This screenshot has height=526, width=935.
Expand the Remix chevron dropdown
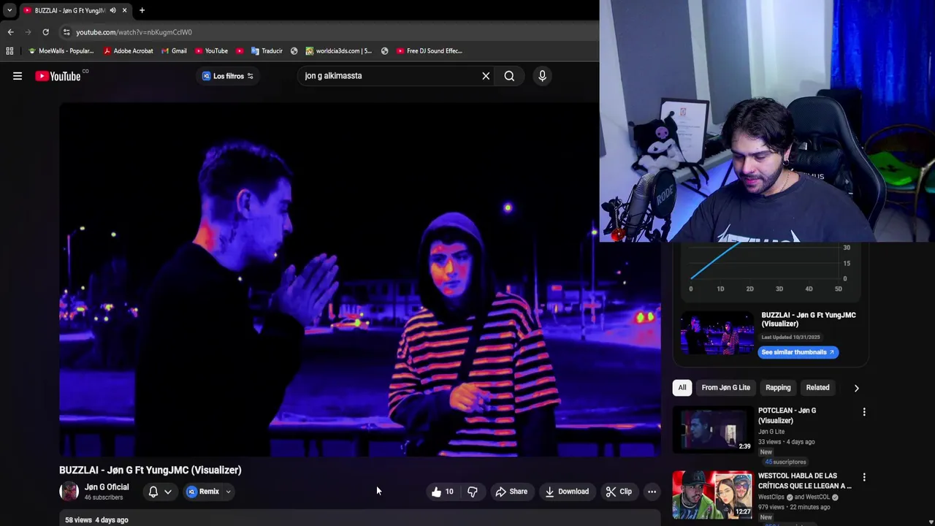[228, 492]
